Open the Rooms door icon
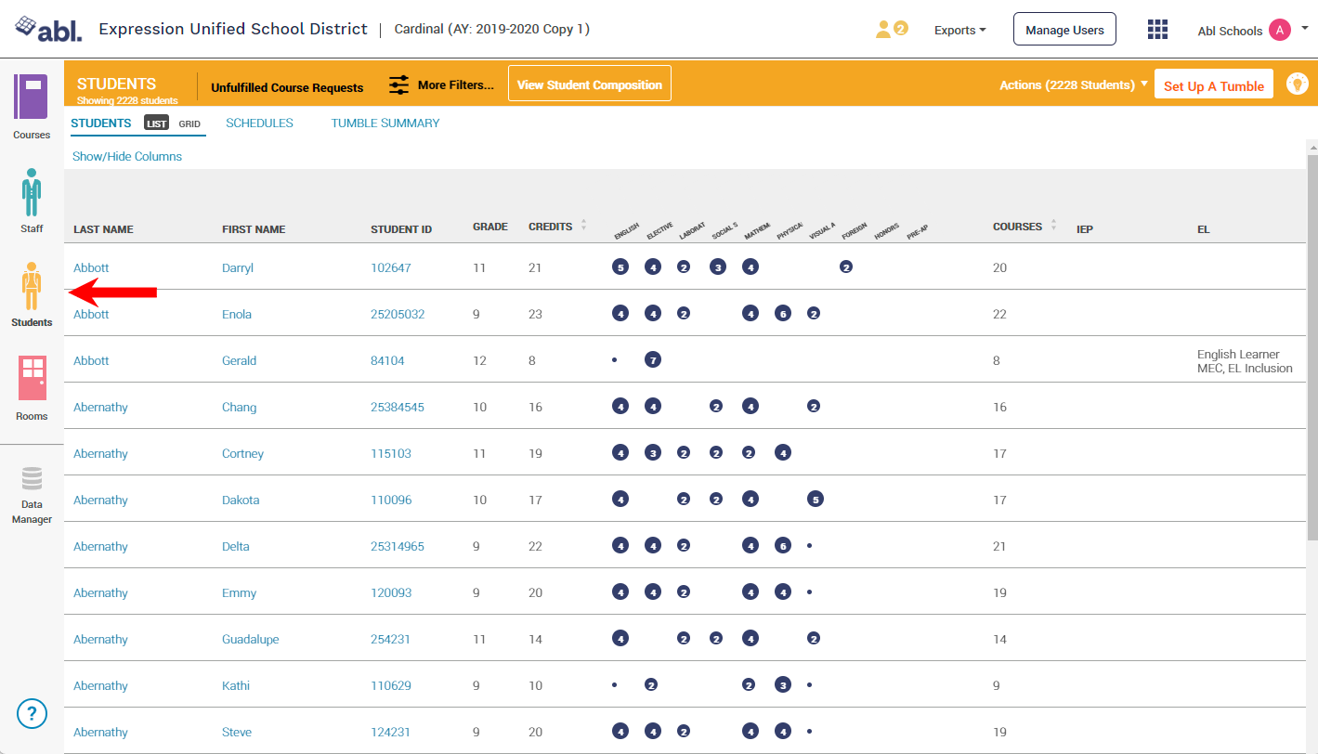 pyautogui.click(x=32, y=379)
